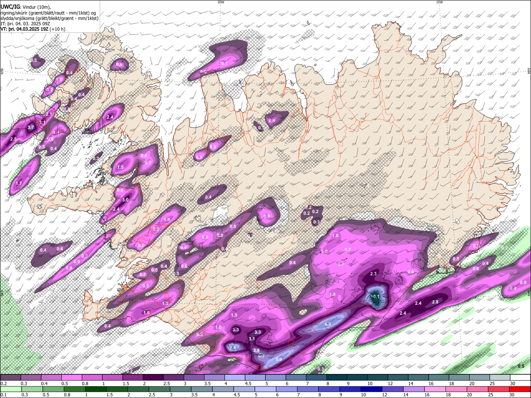Click the 1.6 precipitation value label

pos(146,313)
